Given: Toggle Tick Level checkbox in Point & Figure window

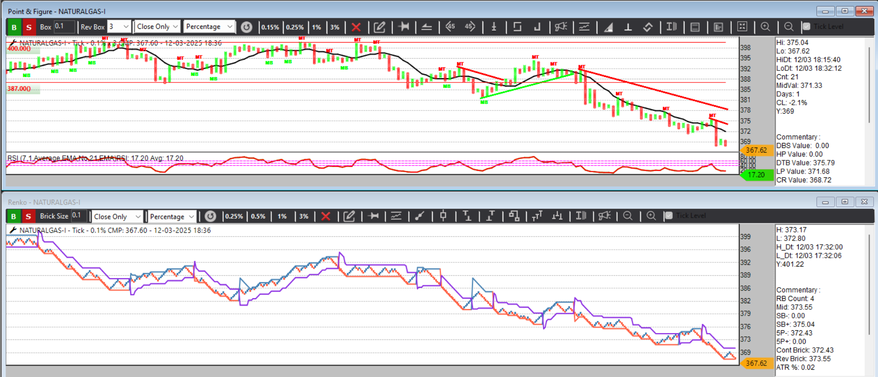Looking at the screenshot, I should 806,27.
